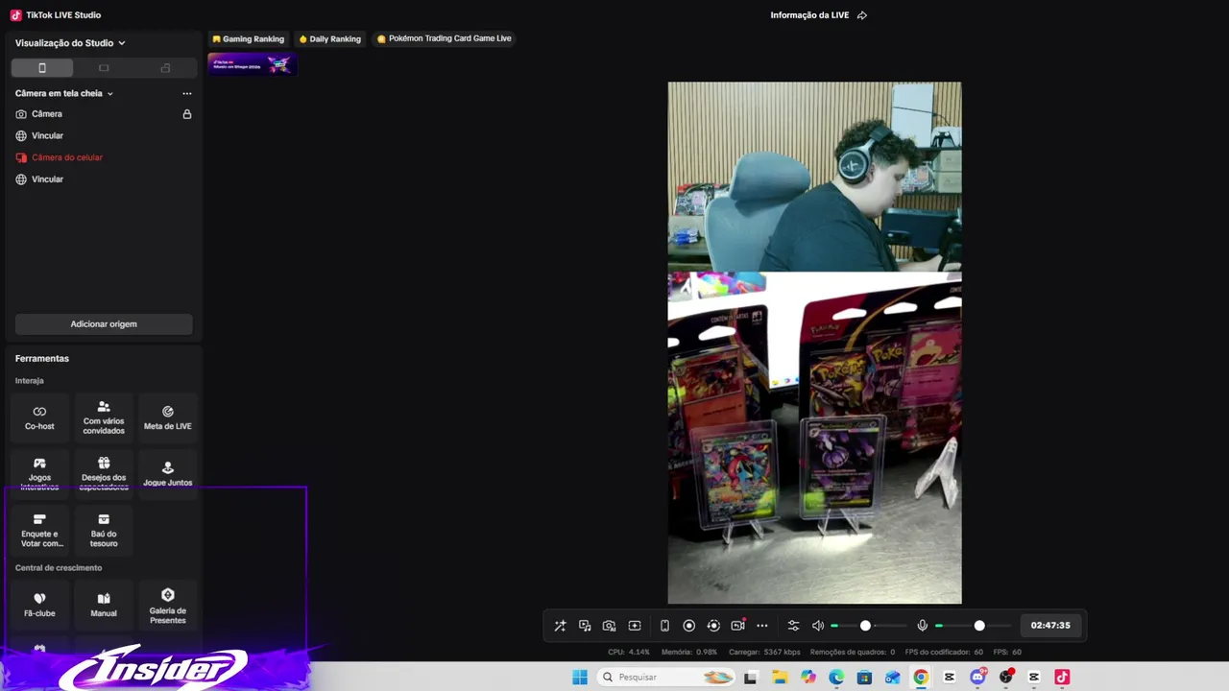Click the Central de crescimento label
This screenshot has width=1229, height=691.
click(x=59, y=568)
